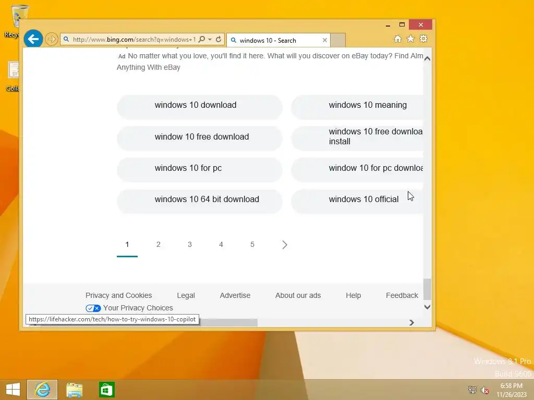The width and height of the screenshot is (534, 400).
Task: Click the privacy choices toggle icon
Action: [x=93, y=308]
